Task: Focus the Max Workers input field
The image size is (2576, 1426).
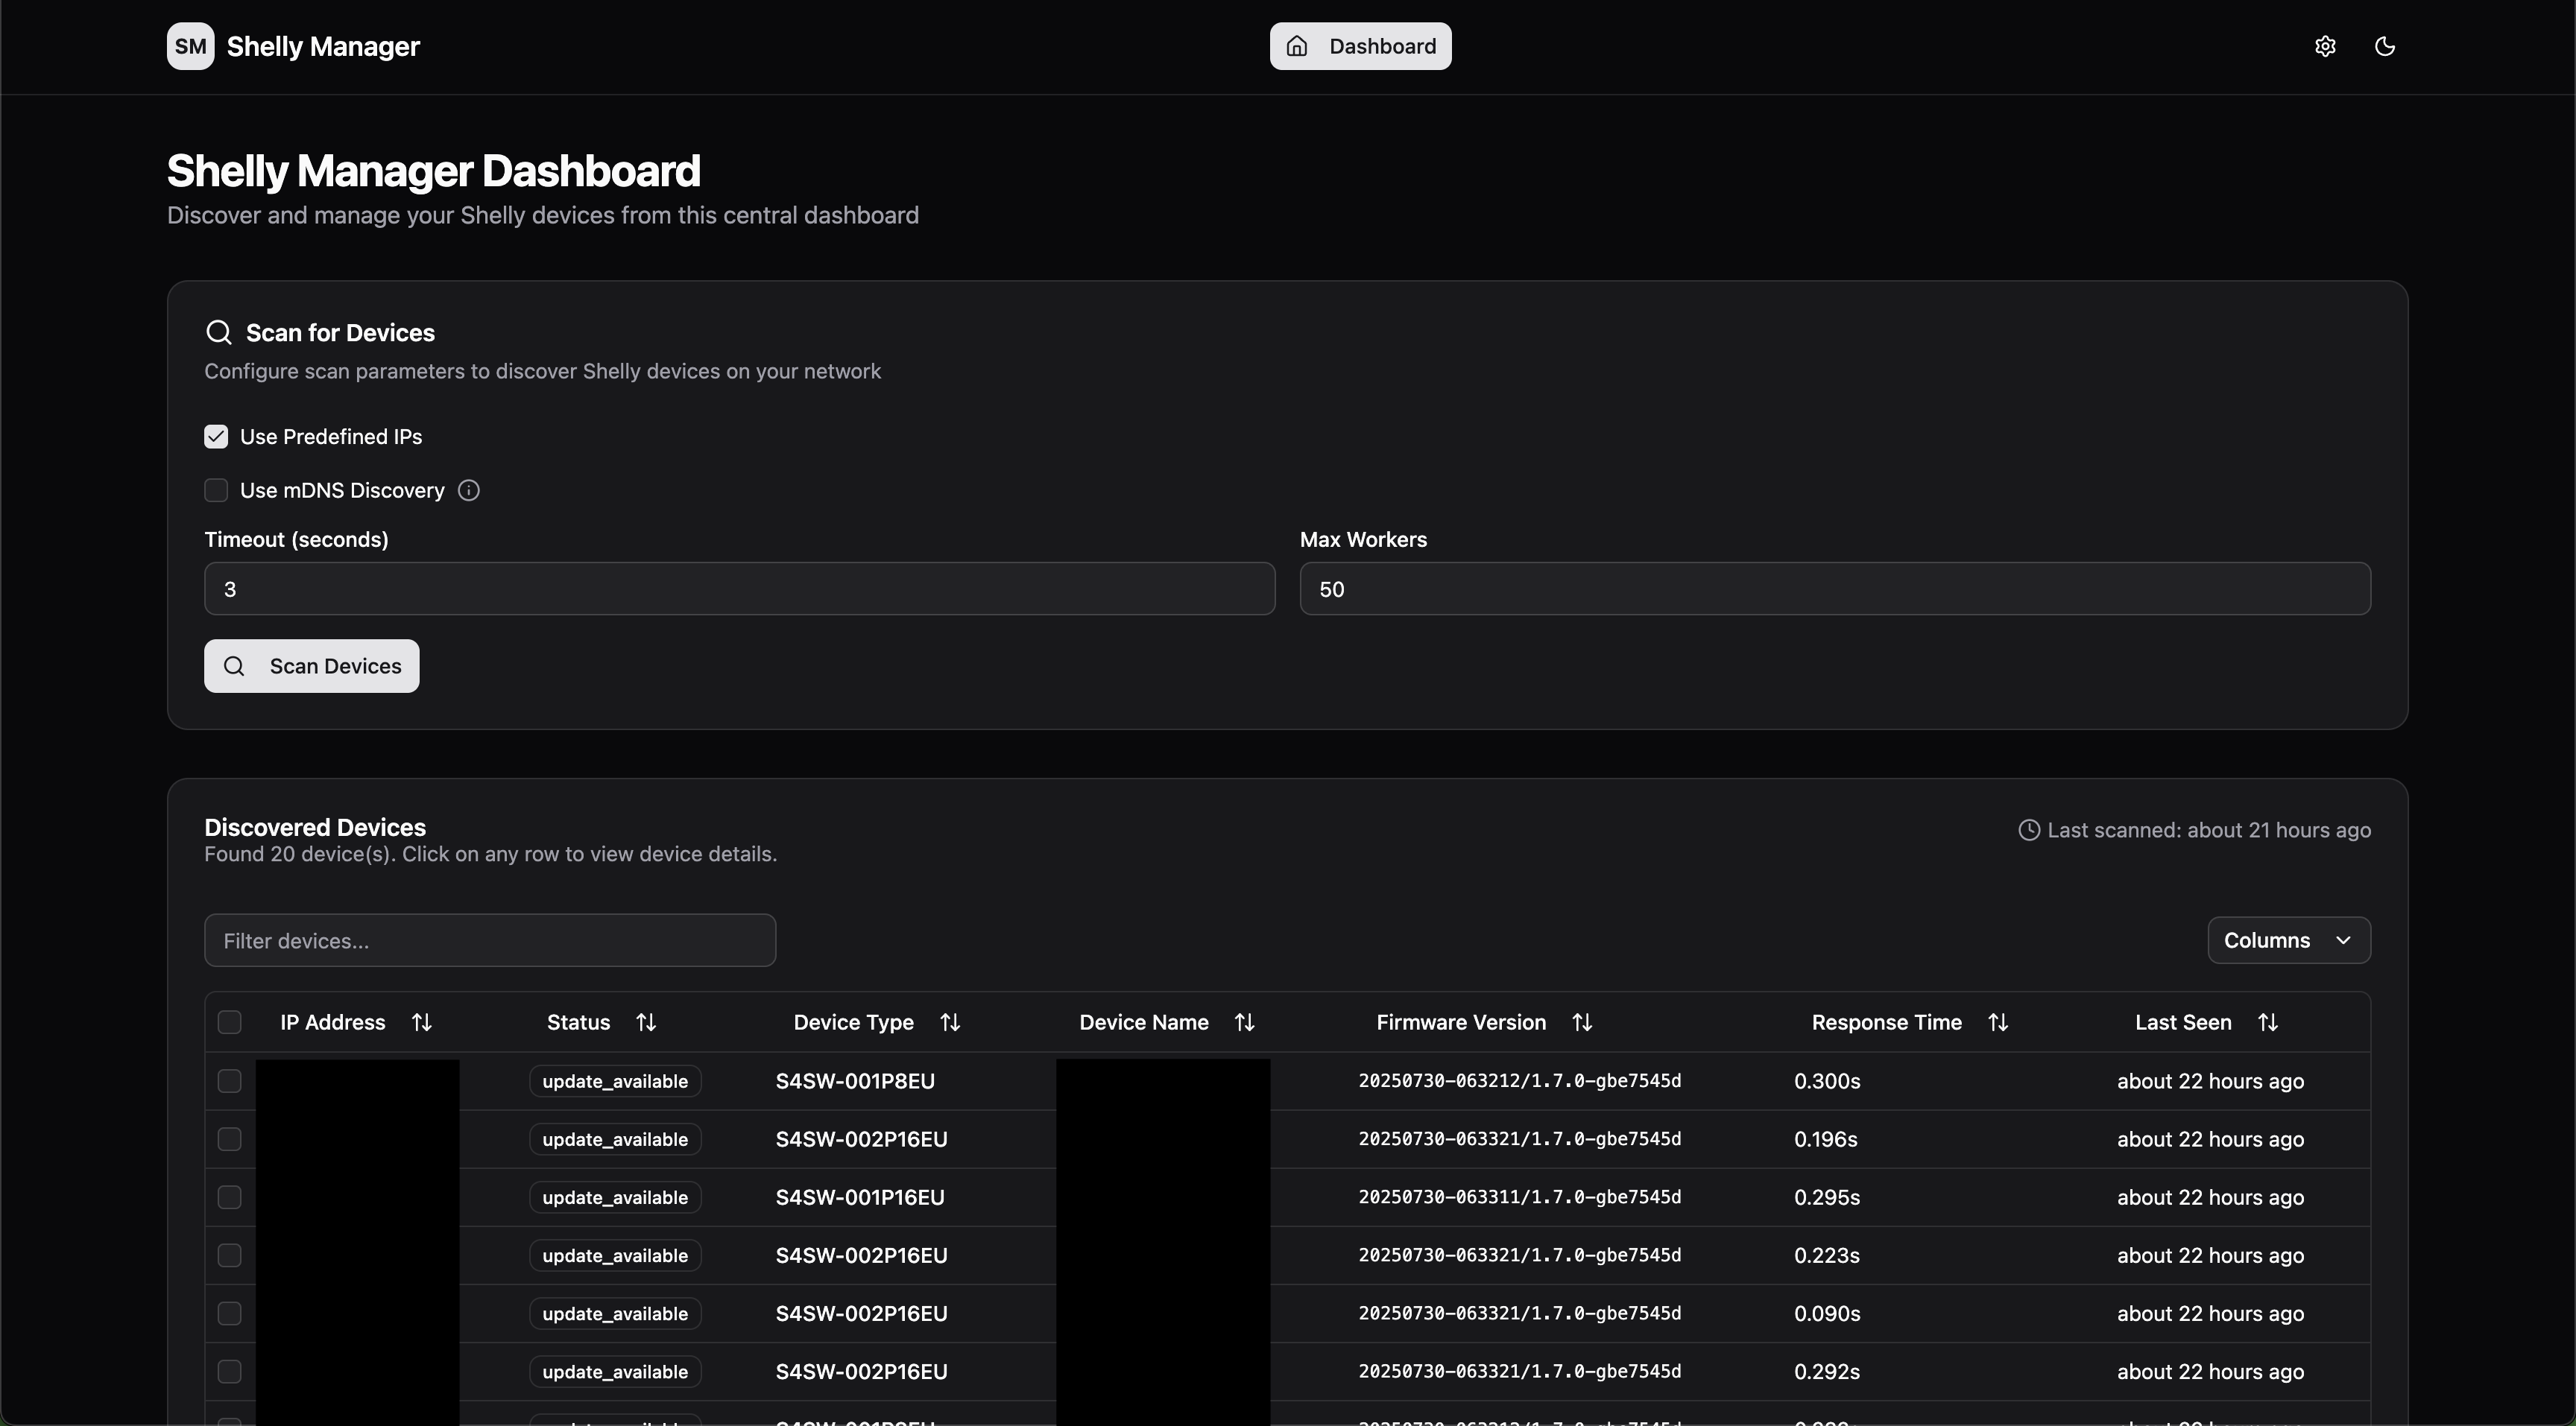Action: click(x=1835, y=589)
